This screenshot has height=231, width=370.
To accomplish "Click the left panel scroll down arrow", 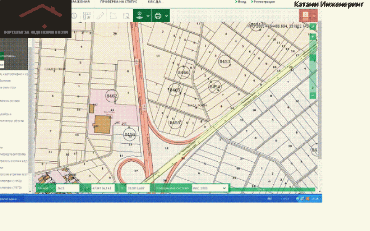I will point(30,191).
